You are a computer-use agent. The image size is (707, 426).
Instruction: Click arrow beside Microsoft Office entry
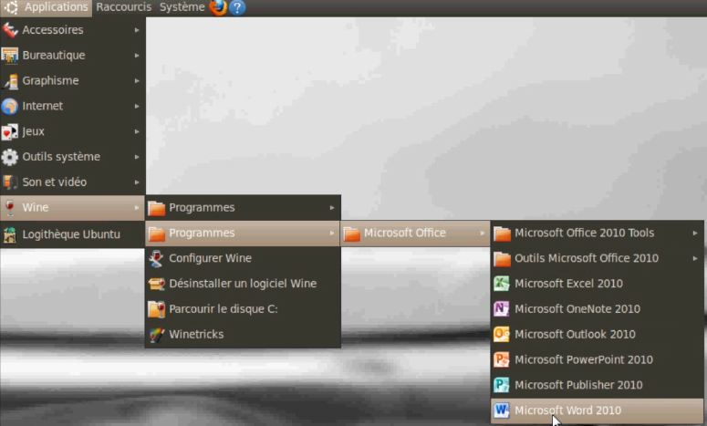click(482, 233)
